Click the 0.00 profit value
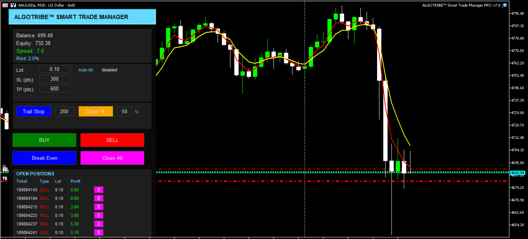The width and height of the screenshot is (528, 239). point(74,190)
